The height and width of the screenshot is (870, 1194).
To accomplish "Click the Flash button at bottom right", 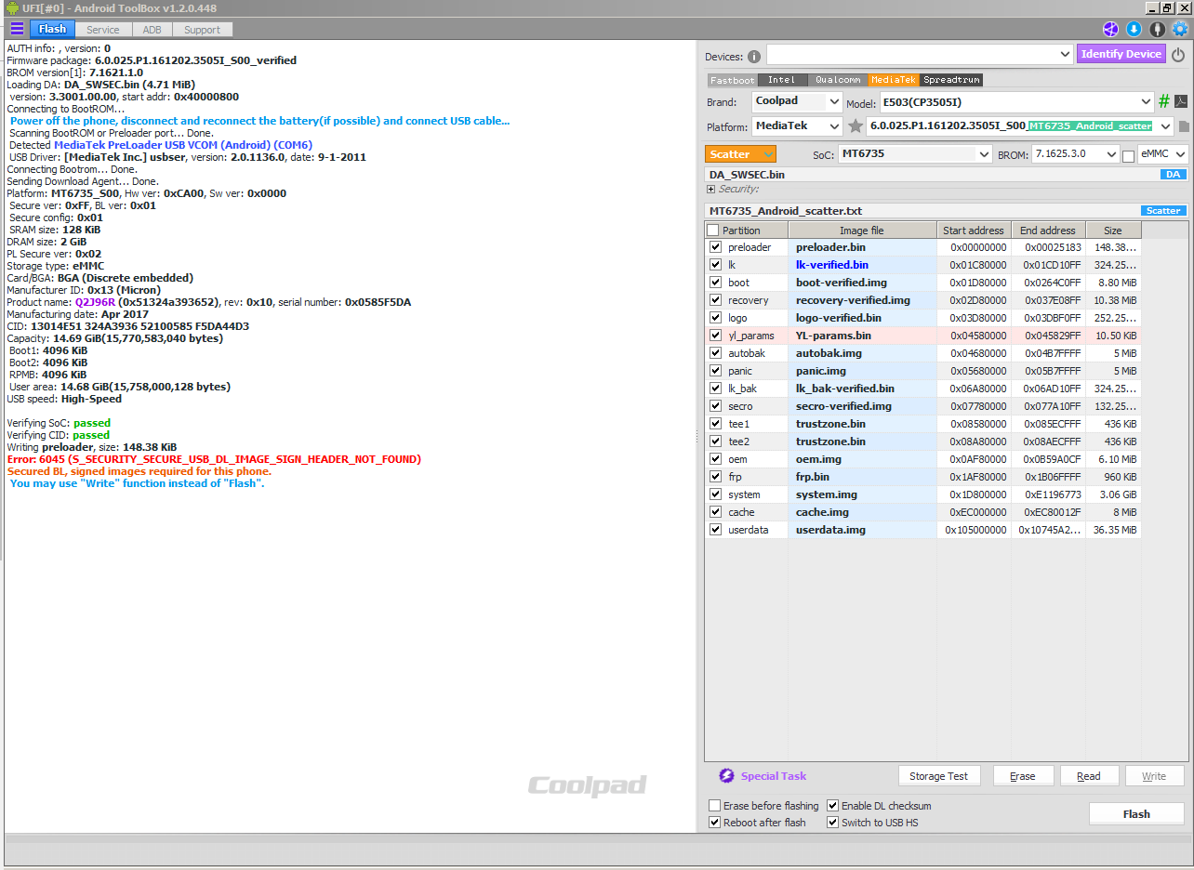I will (1136, 813).
